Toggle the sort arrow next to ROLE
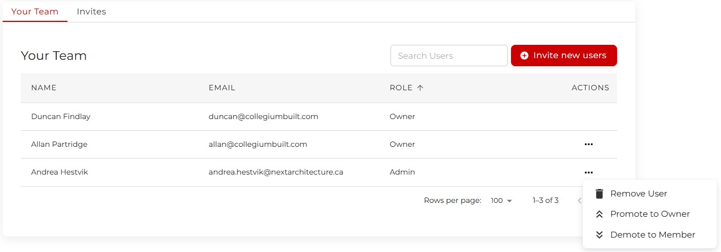The image size is (721, 252). pos(420,88)
